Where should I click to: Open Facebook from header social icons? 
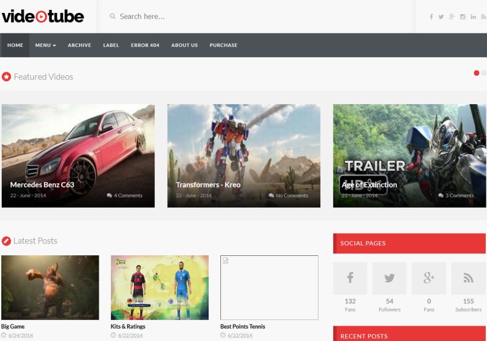[431, 17]
